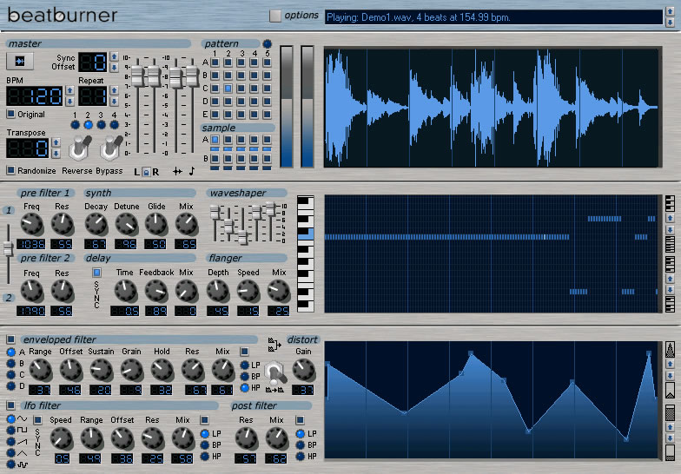Select BP mode for enveloped filter

[245, 377]
